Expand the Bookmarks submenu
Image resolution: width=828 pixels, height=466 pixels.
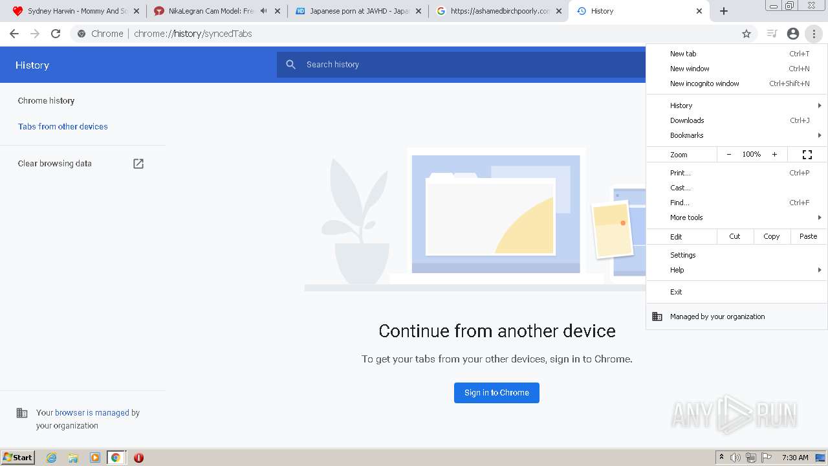(x=736, y=135)
